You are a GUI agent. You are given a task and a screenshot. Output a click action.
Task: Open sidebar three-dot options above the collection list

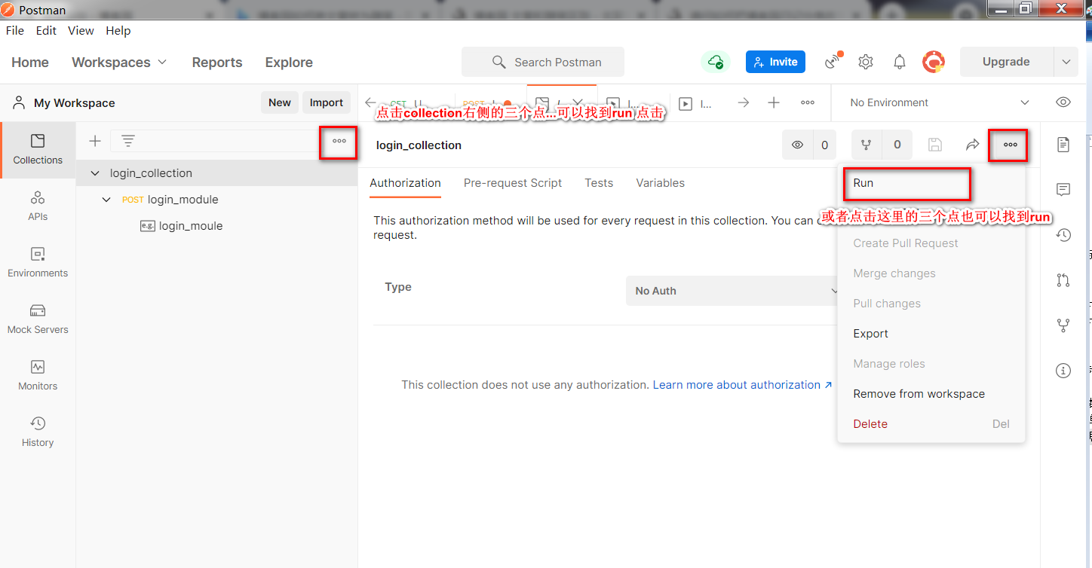tap(339, 141)
